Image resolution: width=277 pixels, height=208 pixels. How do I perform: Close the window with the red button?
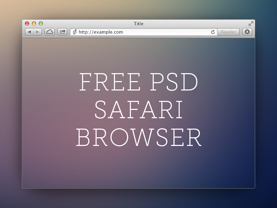click(x=27, y=24)
